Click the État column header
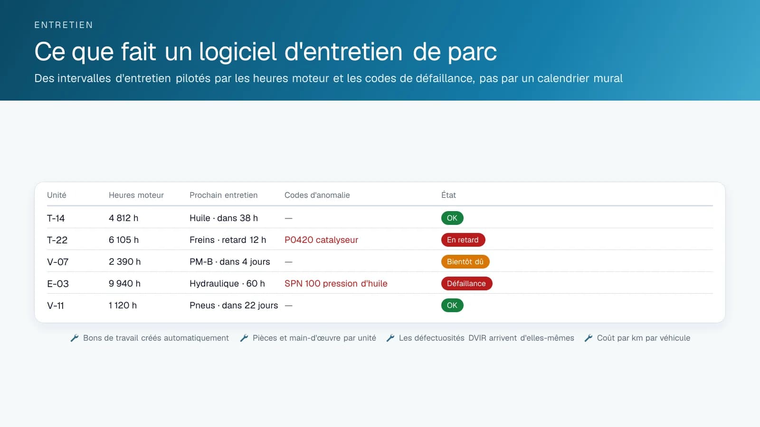The height and width of the screenshot is (427, 760). point(448,195)
